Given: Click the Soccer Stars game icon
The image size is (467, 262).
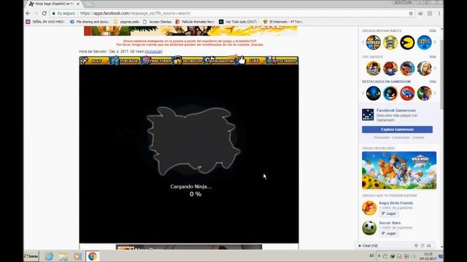Looking at the screenshot, I should (369, 228).
